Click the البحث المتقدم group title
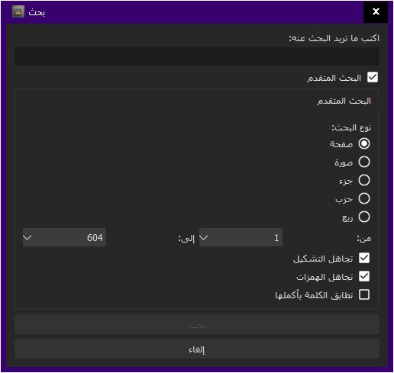Image resolution: width=394 pixels, height=373 pixels. point(344,101)
